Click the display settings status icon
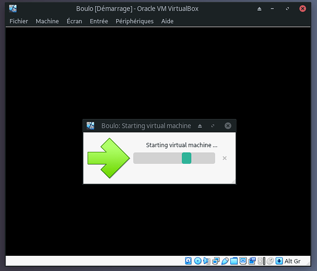317x271 pixels. (243, 261)
